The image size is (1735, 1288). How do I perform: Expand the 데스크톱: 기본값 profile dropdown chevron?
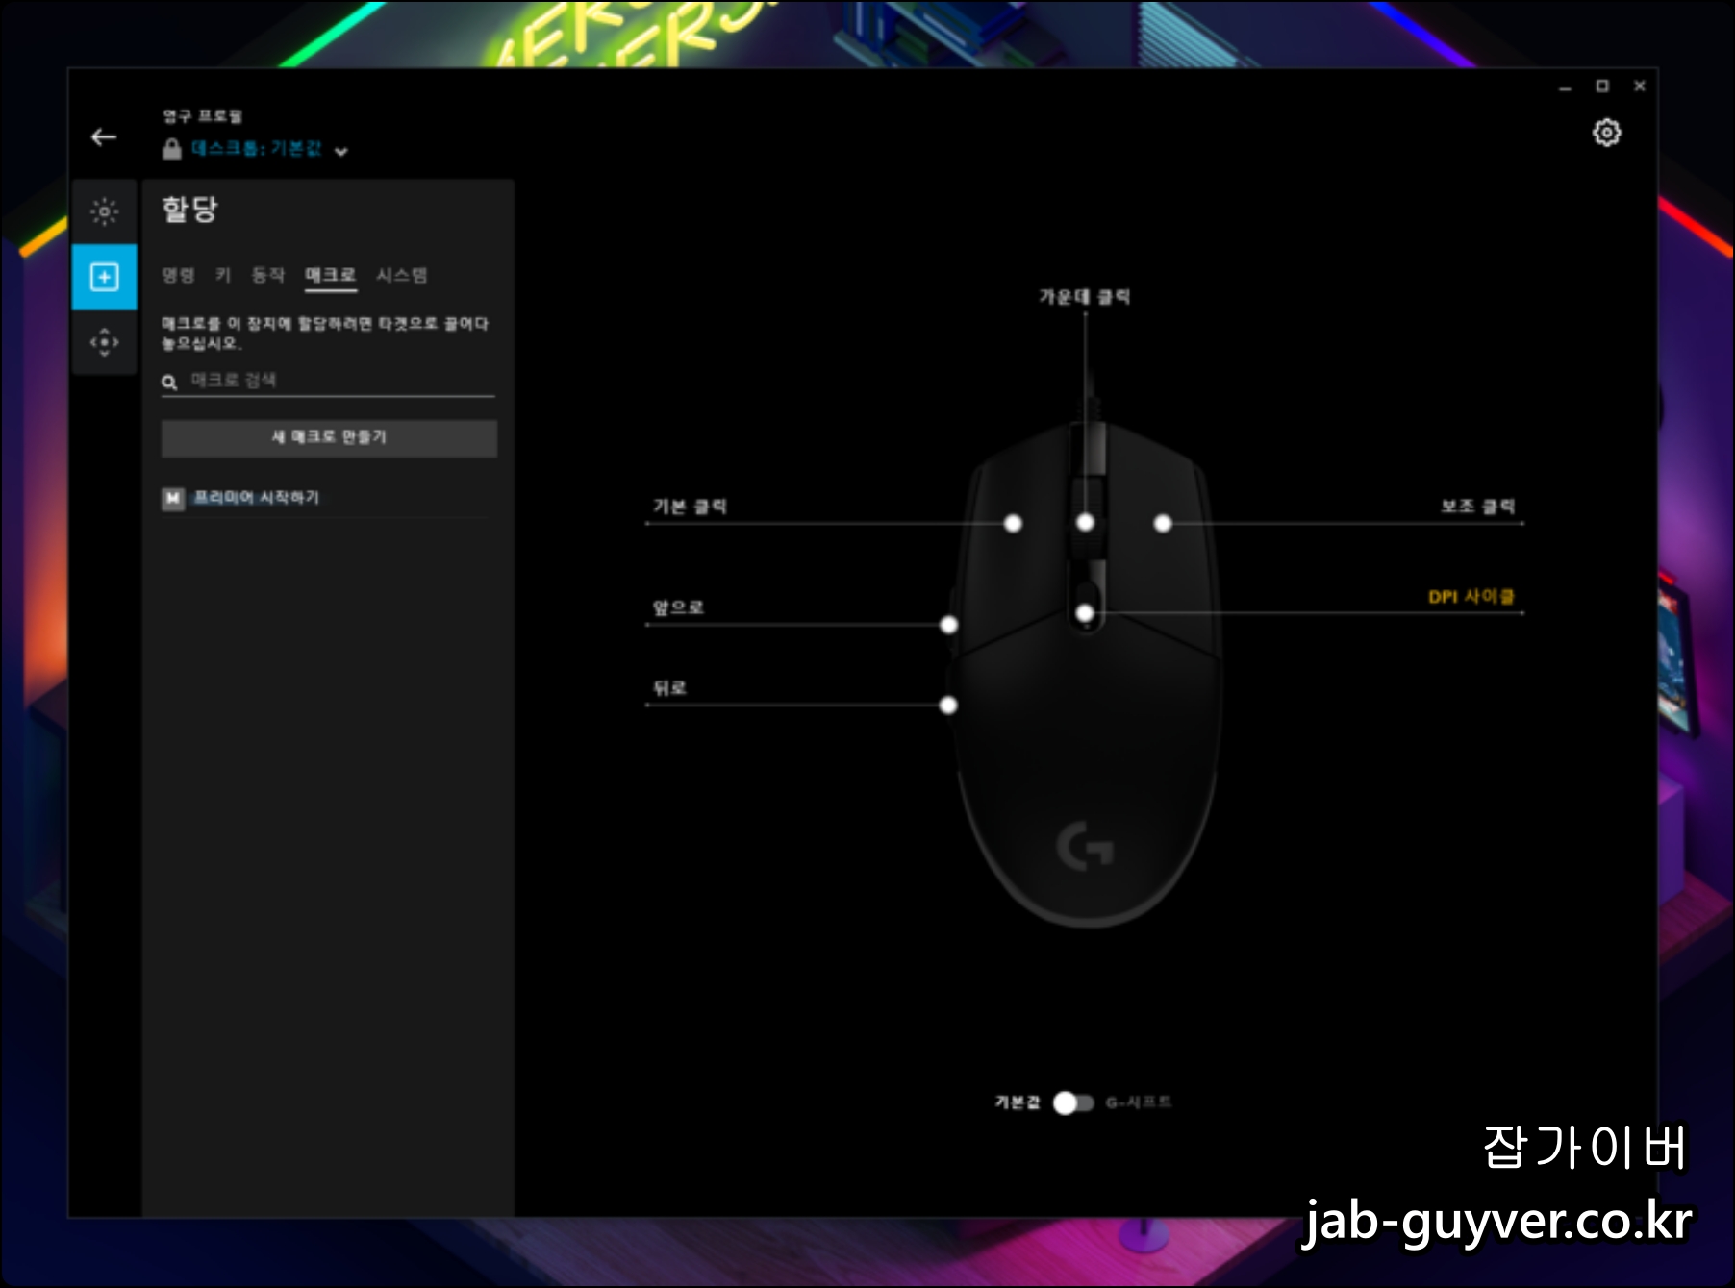point(341,151)
